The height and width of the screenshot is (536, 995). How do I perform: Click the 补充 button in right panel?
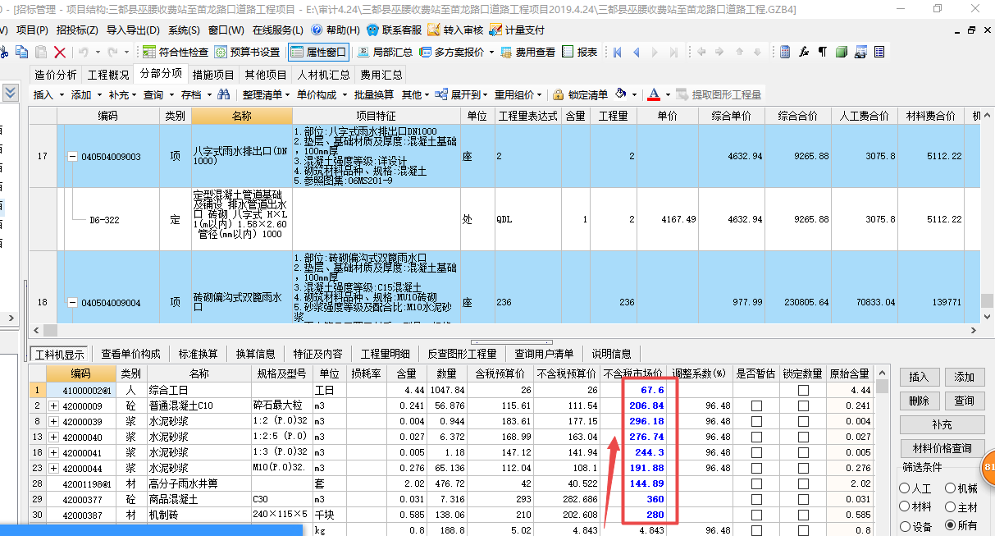[942, 424]
